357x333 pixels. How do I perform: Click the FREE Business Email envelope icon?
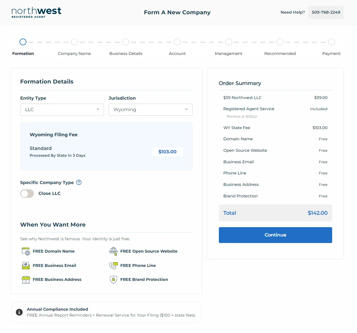(26, 265)
